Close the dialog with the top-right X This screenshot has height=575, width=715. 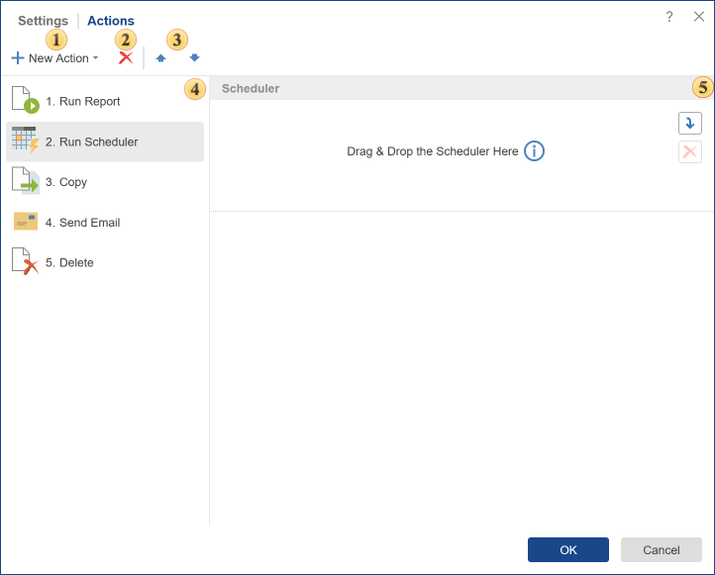[699, 17]
